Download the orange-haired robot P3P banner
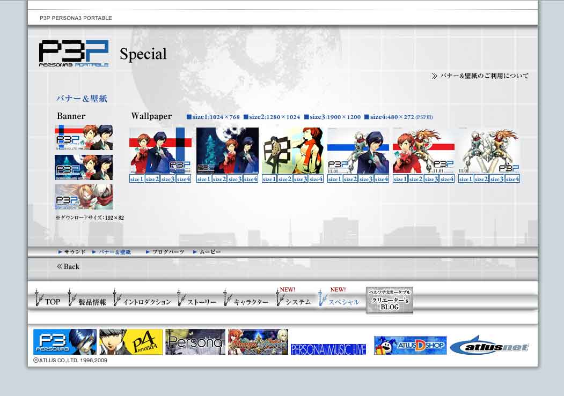The image size is (564, 396). (84, 197)
